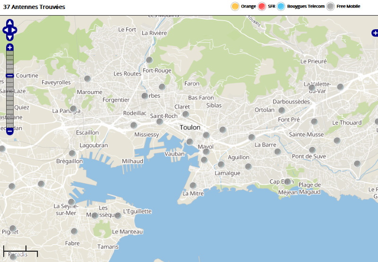Click the gray Free Mobile legend circle
378x262 pixels.
(x=331, y=6)
